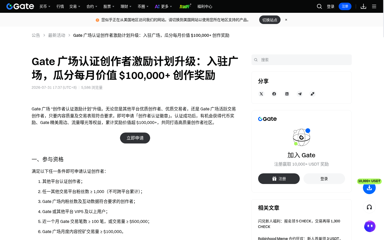Close the region notice banner

[286, 20]
